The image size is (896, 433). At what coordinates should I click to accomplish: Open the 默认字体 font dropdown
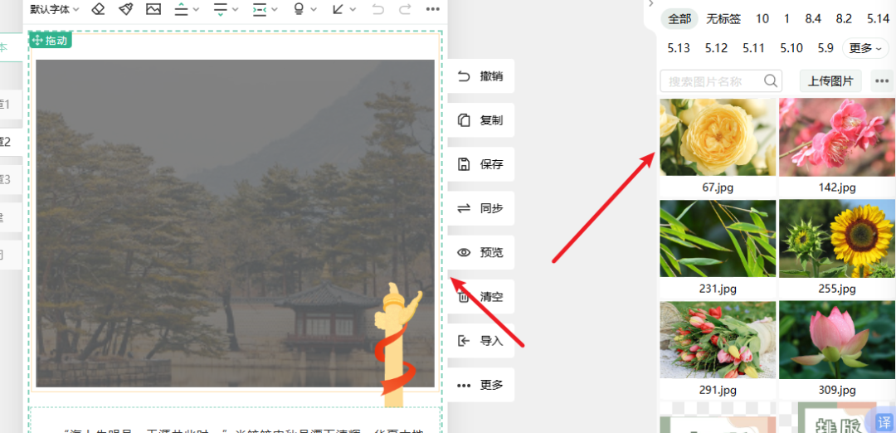pyautogui.click(x=55, y=9)
